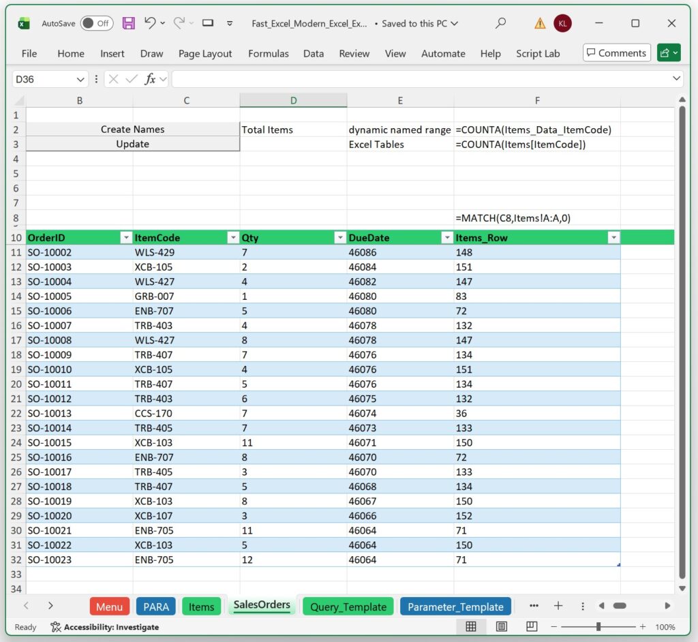Switch to the Formulas ribbon tab
Viewport: 698px width, 642px height.
[268, 53]
